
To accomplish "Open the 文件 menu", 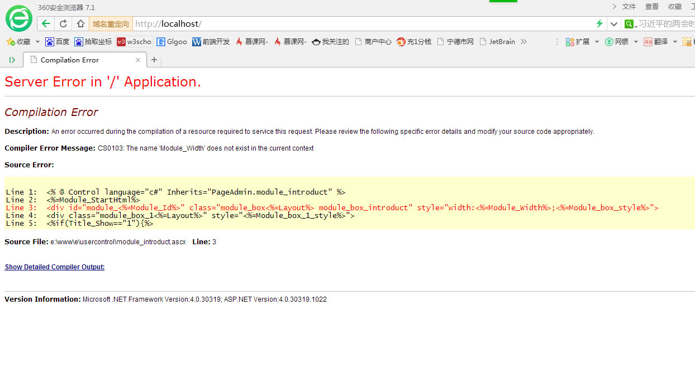I will pos(629,7).
